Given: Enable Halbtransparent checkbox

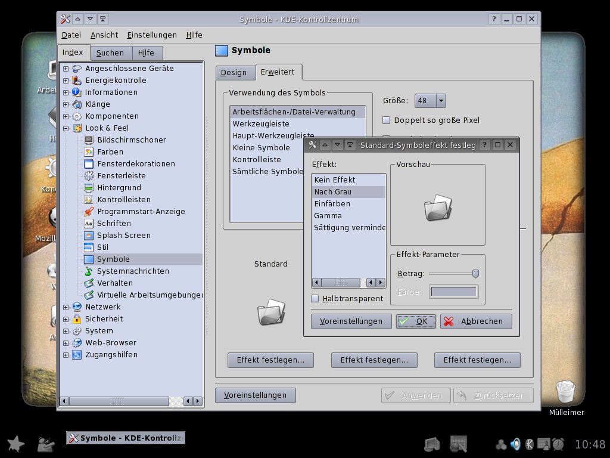Looking at the screenshot, I should click(x=315, y=299).
